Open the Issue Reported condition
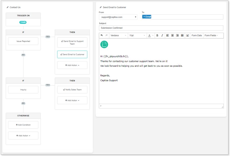The width and height of the screenshot is (230, 156). pos(23,41)
